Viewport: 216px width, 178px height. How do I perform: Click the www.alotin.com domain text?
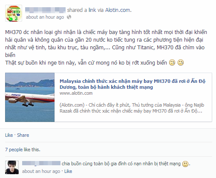76,93
